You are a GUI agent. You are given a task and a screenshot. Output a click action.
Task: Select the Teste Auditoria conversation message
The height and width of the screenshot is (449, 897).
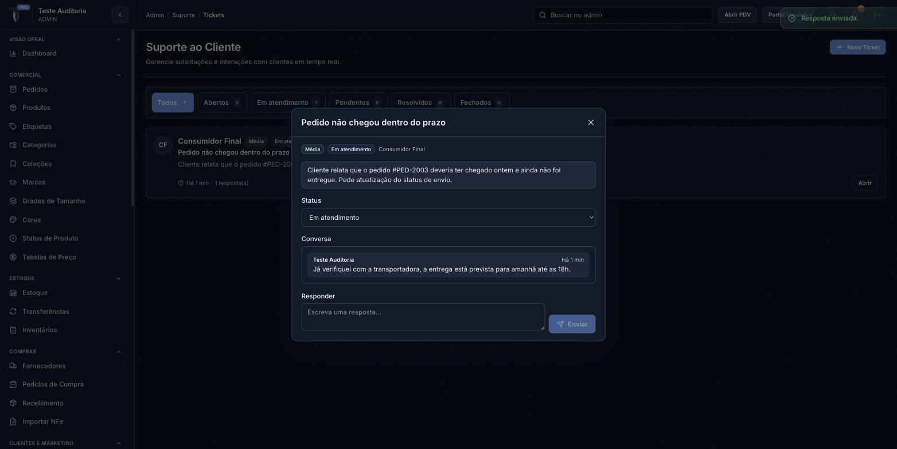click(x=448, y=265)
